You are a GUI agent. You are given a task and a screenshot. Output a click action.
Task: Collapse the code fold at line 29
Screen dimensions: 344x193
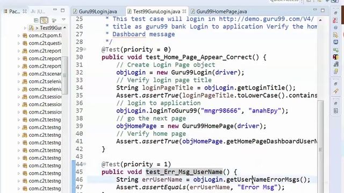pyautogui.click(x=85, y=49)
